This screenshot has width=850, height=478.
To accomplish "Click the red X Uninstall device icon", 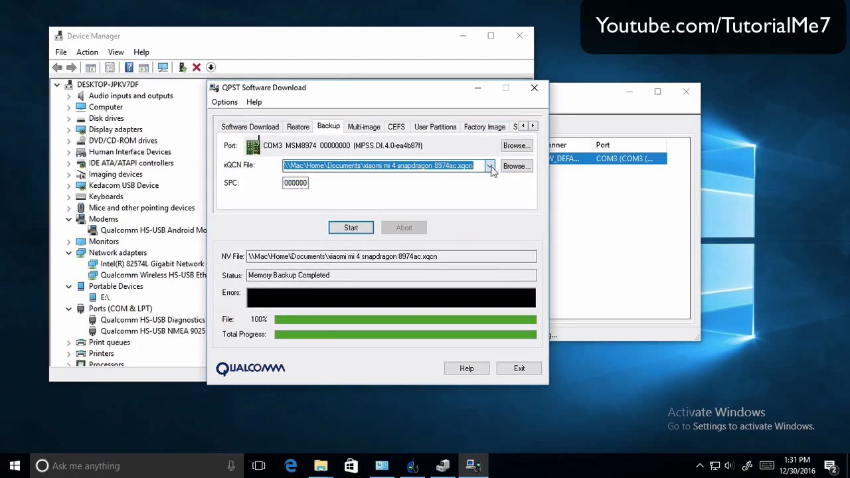I will (197, 67).
